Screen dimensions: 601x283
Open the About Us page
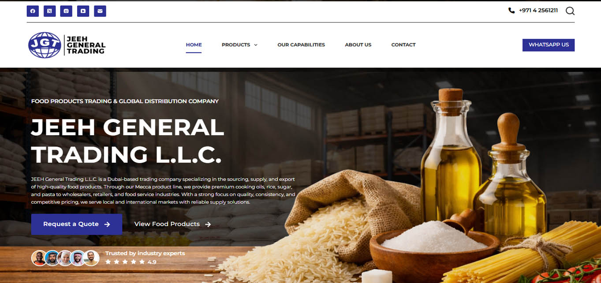tap(358, 45)
